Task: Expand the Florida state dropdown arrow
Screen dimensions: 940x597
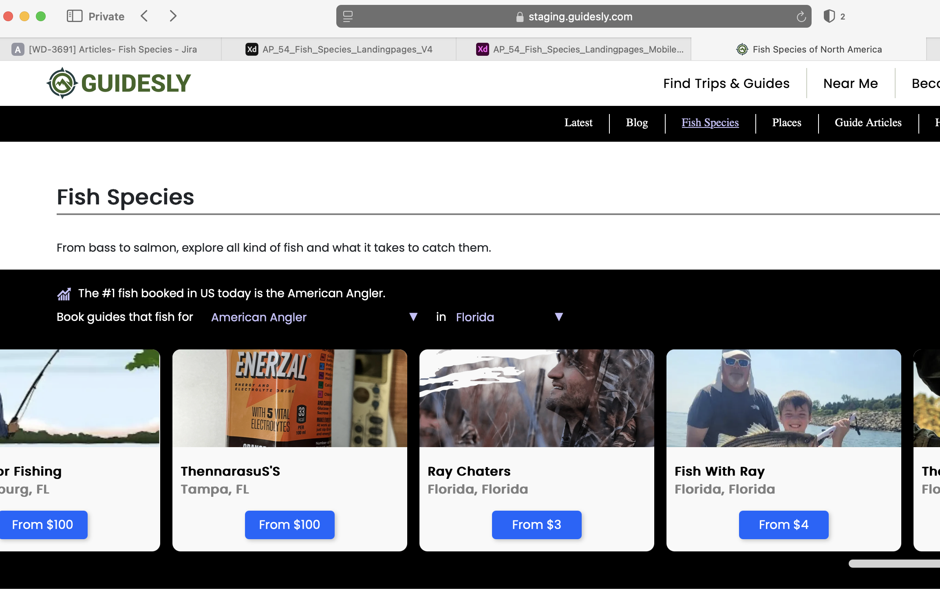Action: tap(559, 317)
